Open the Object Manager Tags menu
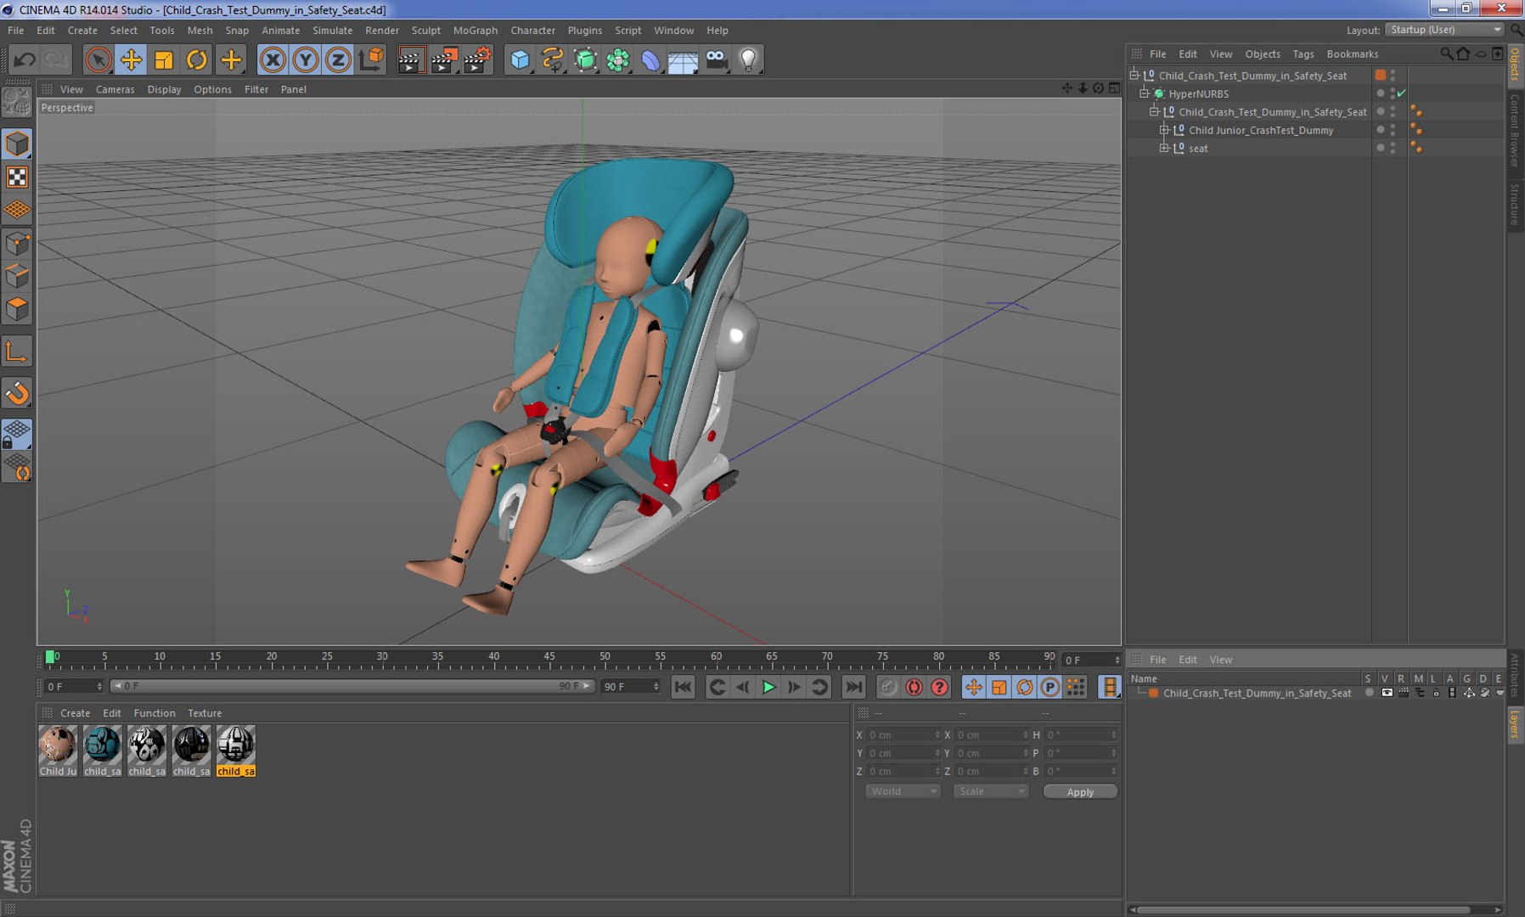This screenshot has height=917, width=1525. pos(1303,54)
